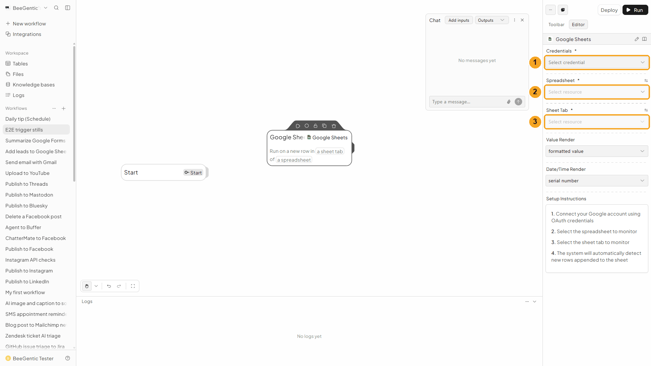This screenshot has height=366, width=651.
Task: Open the Select credential dropdown
Action: point(597,62)
